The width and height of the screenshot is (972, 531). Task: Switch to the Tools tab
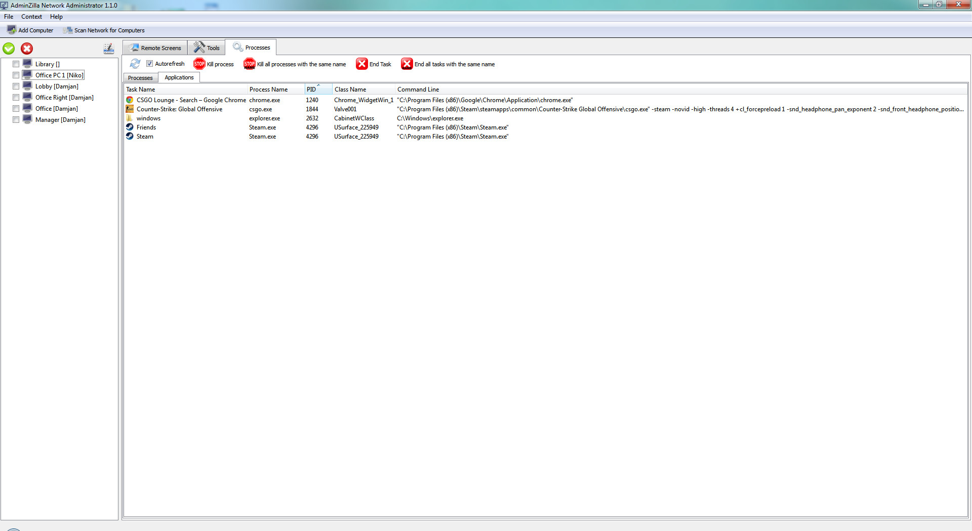point(207,48)
